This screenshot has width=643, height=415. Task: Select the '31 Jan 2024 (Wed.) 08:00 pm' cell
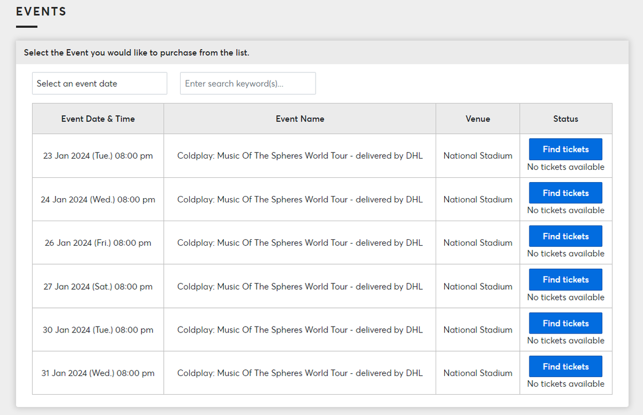point(98,373)
